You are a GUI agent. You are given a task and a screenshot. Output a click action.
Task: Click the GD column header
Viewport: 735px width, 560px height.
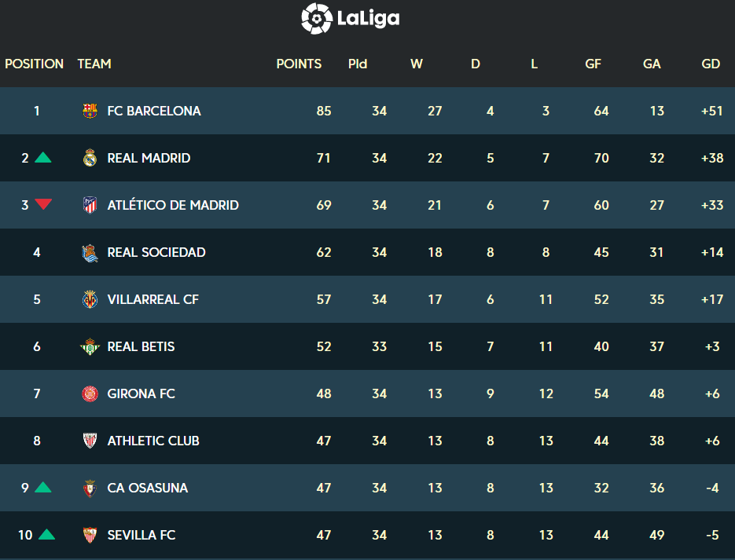point(711,64)
